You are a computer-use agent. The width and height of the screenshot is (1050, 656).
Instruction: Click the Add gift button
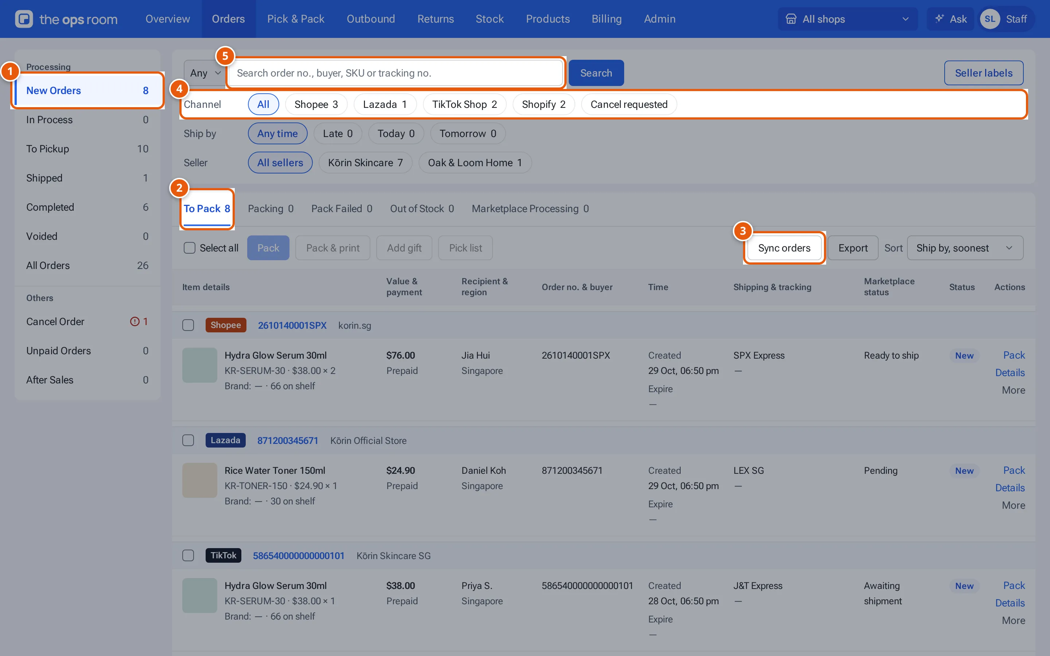[x=404, y=248]
